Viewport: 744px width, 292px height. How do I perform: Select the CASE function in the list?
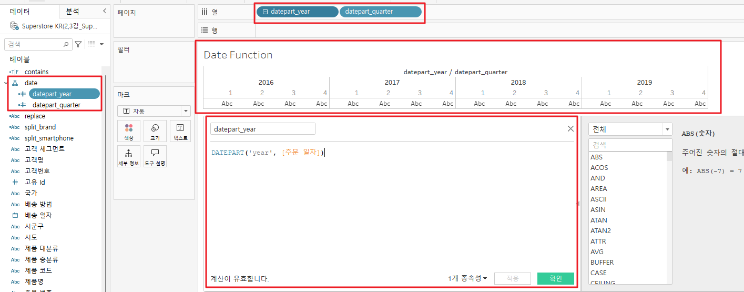coord(598,273)
